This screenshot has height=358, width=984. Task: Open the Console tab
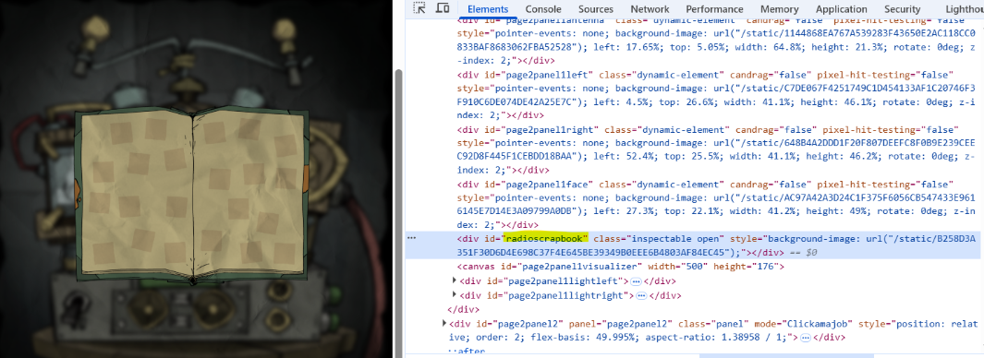[x=543, y=9]
